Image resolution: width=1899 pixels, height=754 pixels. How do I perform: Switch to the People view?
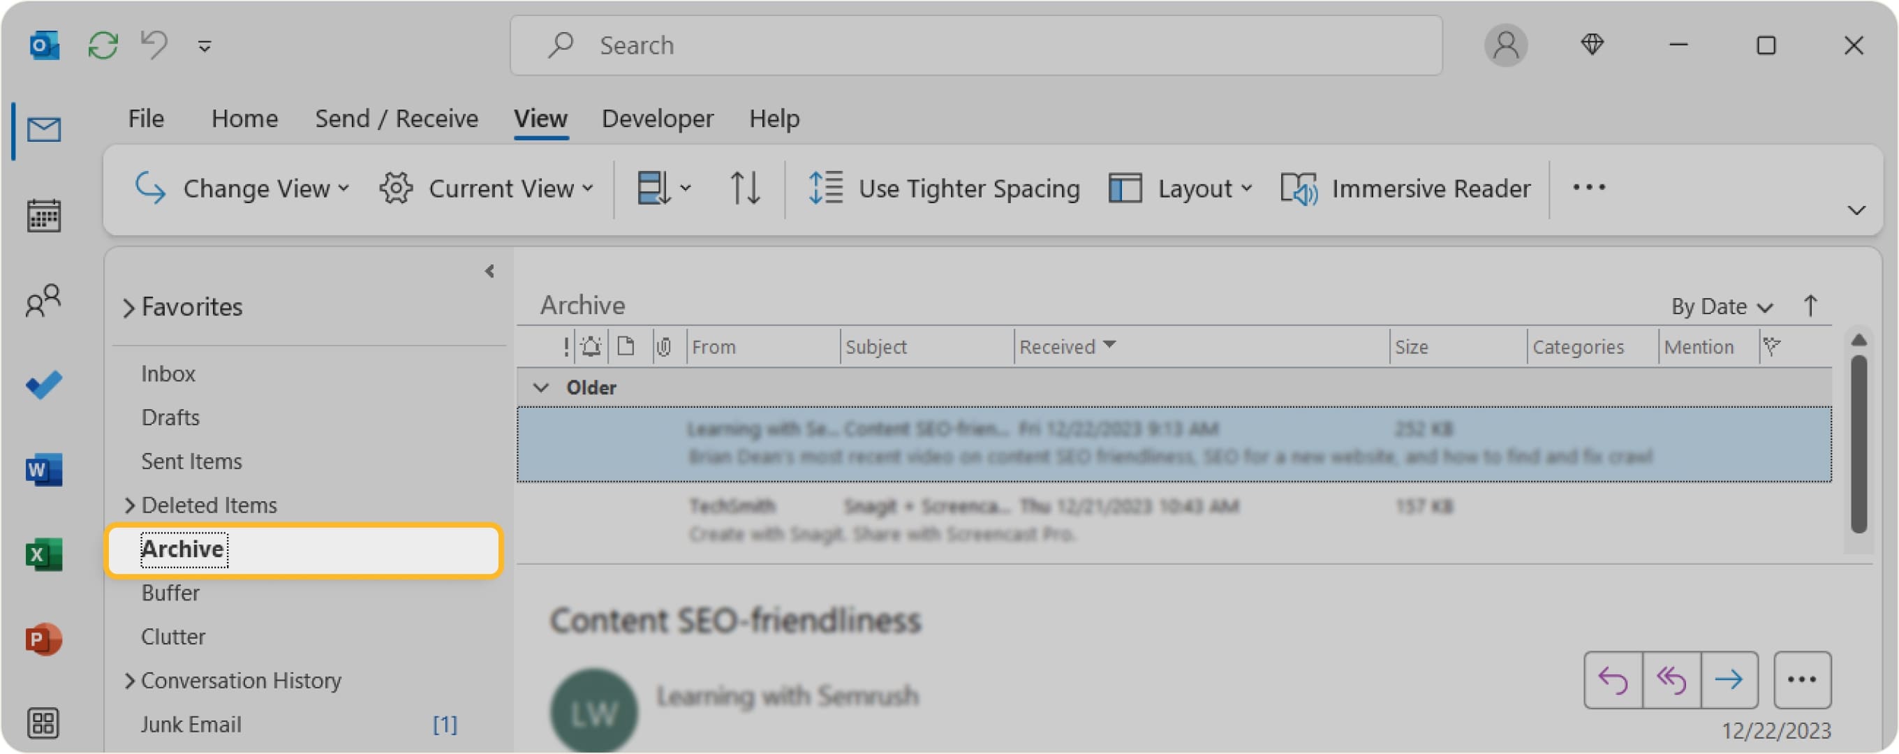tap(42, 300)
